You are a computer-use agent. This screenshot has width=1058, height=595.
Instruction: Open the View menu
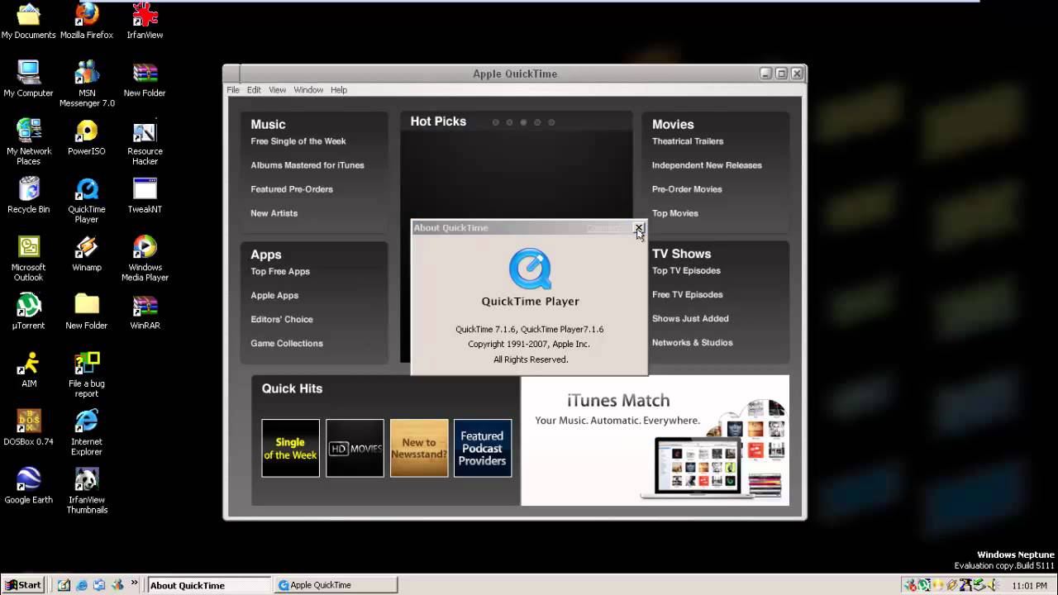(x=277, y=90)
